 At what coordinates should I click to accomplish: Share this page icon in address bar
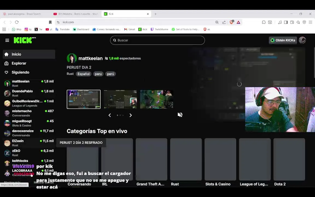pyautogui.click(x=224, y=22)
